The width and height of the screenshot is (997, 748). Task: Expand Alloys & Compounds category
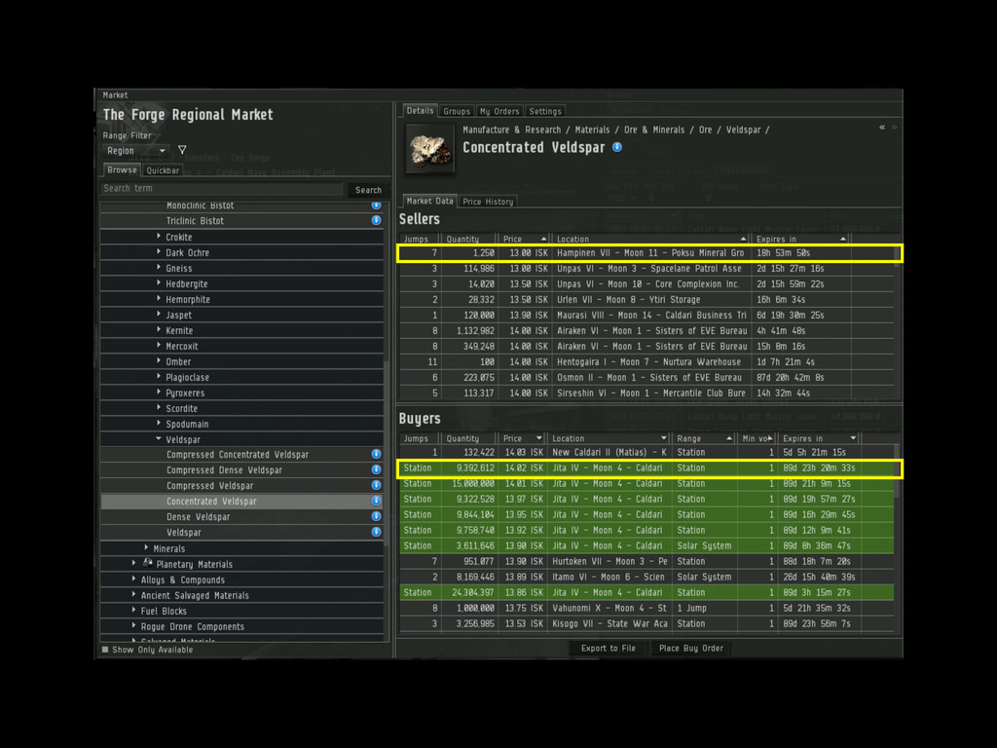133,579
